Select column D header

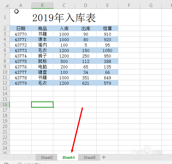(86, 5)
